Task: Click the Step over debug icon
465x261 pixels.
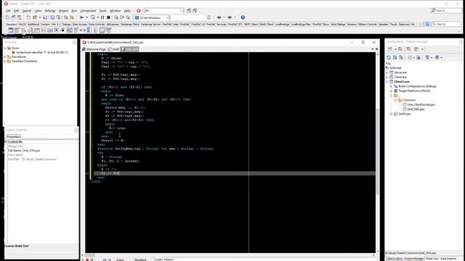Action: (x=122, y=17)
